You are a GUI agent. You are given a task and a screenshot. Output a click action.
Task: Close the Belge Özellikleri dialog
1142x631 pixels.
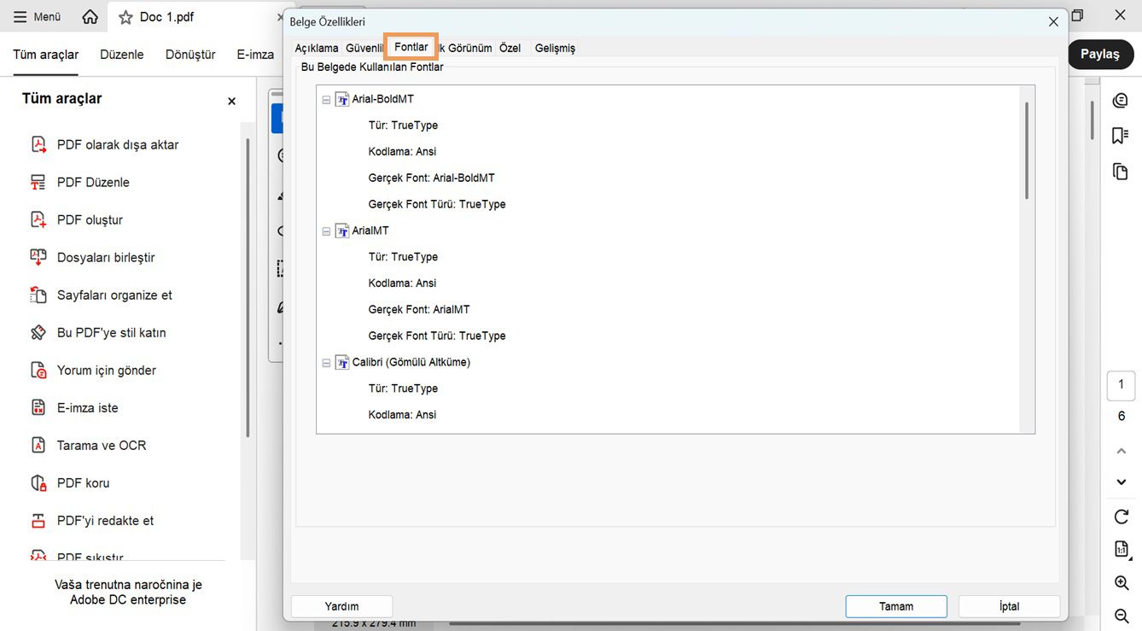(1053, 21)
